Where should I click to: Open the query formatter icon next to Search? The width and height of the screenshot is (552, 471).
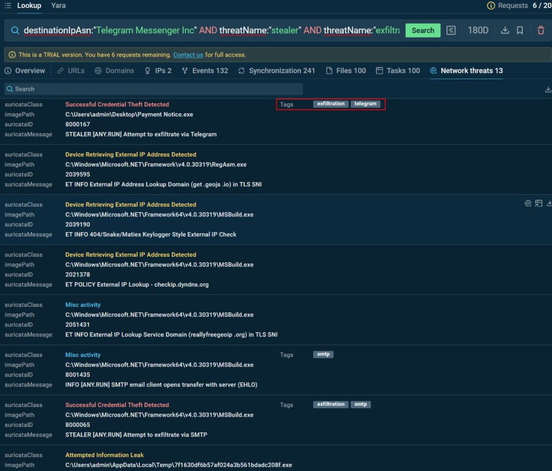(x=451, y=30)
